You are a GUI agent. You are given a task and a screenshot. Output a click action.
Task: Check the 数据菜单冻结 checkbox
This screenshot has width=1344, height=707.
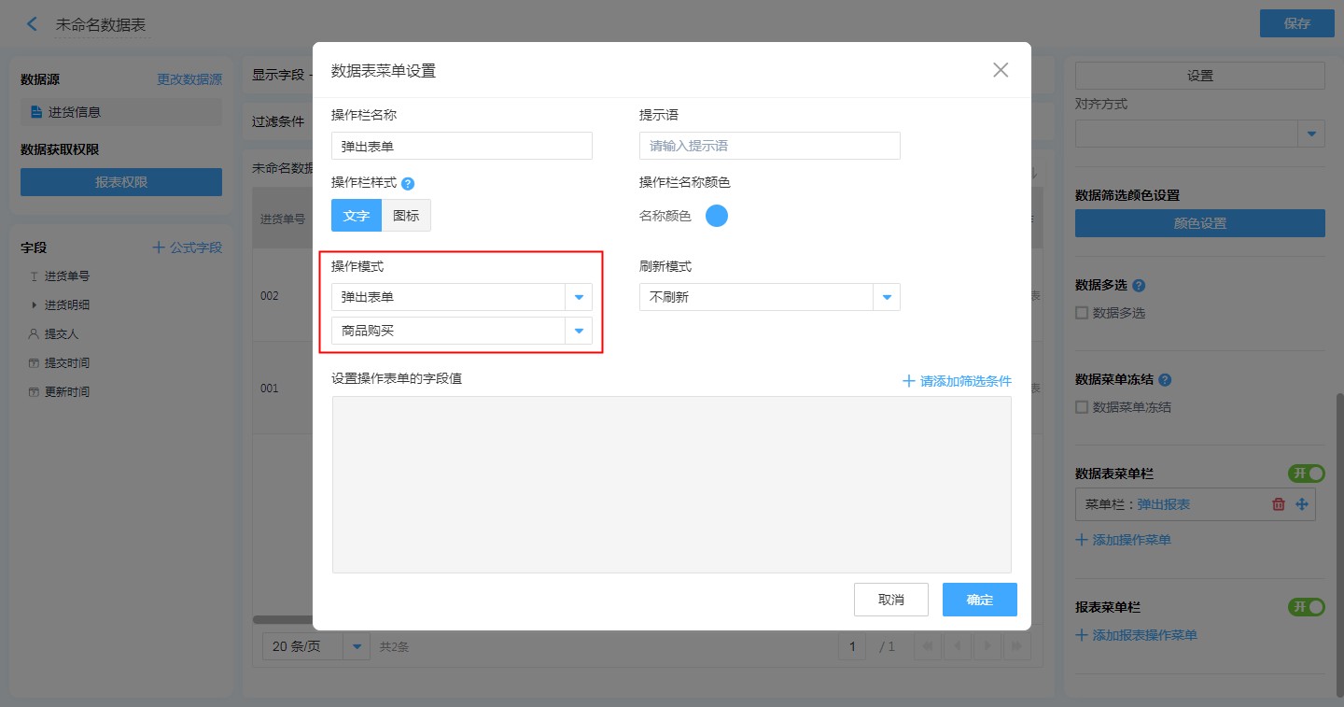point(1082,407)
